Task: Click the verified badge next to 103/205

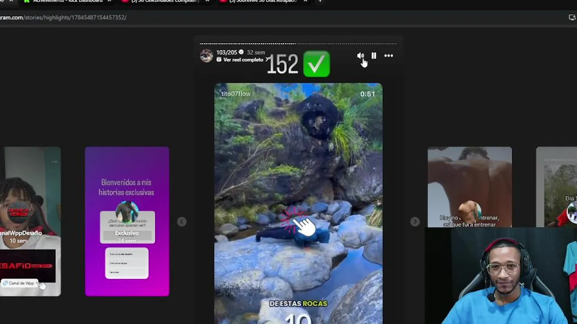Action: point(241,52)
